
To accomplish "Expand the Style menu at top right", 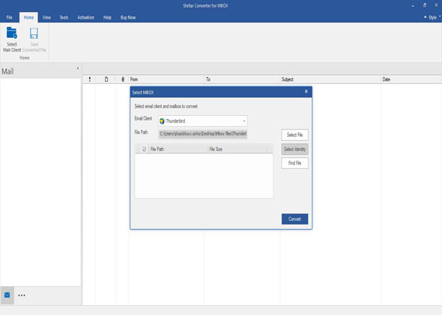I will (x=432, y=17).
